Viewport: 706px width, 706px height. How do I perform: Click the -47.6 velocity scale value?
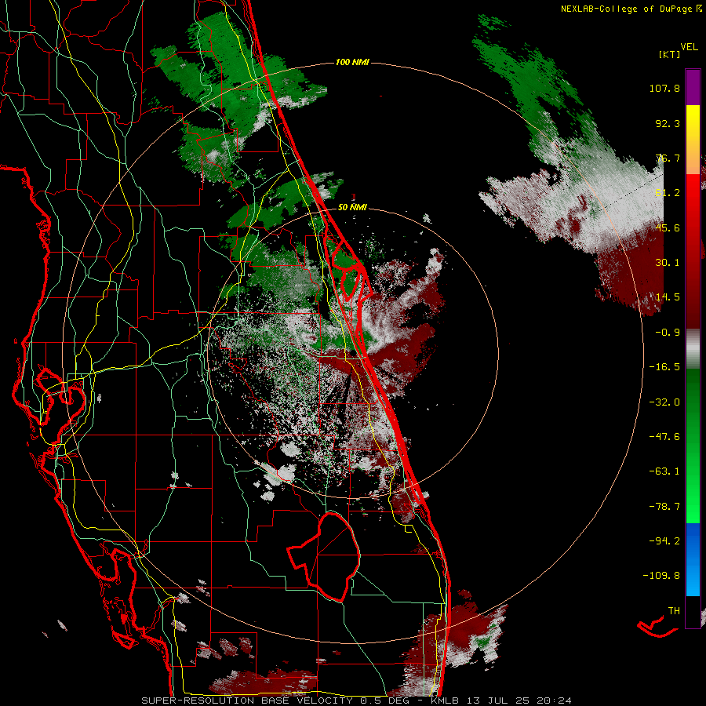(x=664, y=437)
